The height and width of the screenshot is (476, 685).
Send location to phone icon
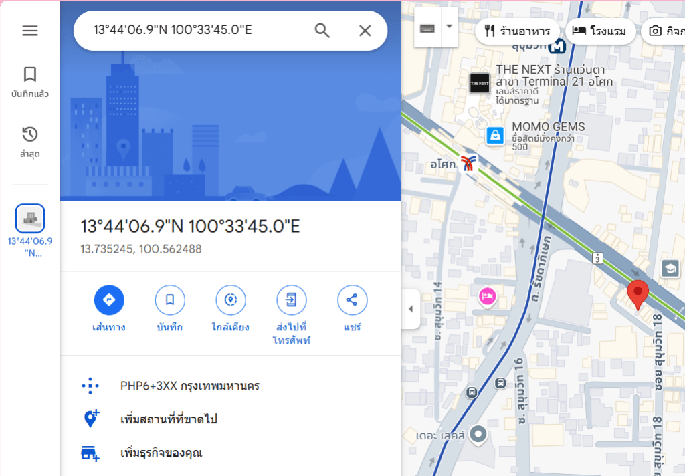click(292, 300)
